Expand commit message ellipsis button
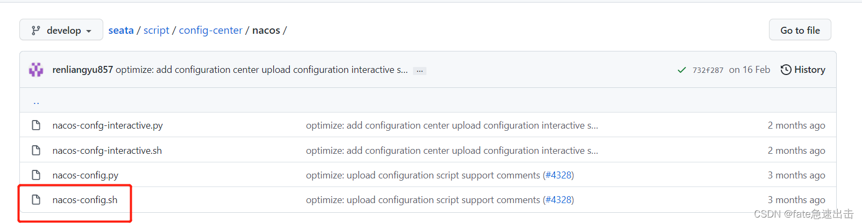862x224 pixels. click(x=419, y=71)
